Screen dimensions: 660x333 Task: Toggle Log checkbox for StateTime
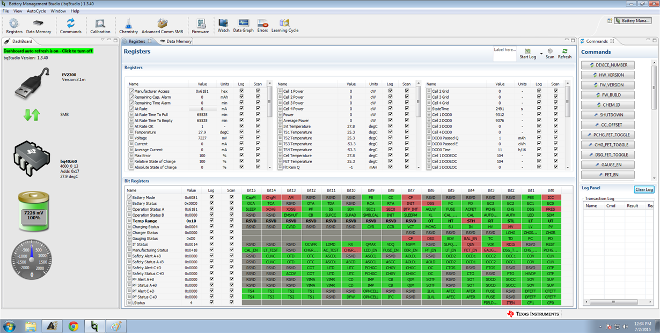point(539,109)
